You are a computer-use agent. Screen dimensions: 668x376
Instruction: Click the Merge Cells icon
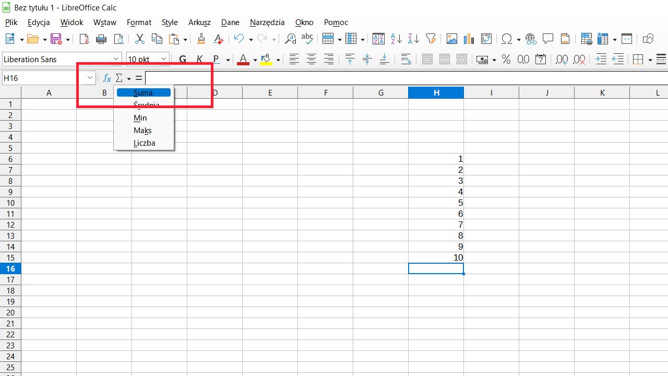pos(444,59)
